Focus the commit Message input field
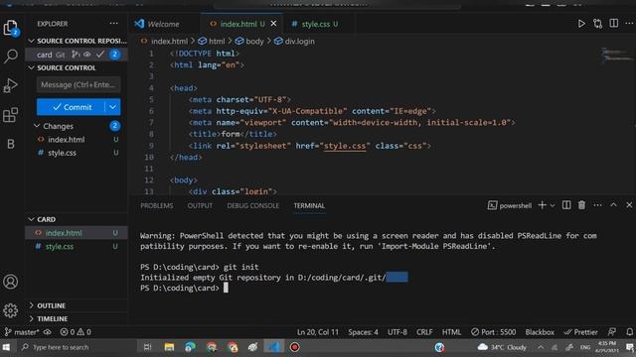This screenshot has height=357, width=636. click(x=79, y=84)
